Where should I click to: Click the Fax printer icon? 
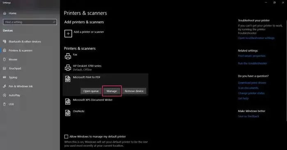click(68, 56)
